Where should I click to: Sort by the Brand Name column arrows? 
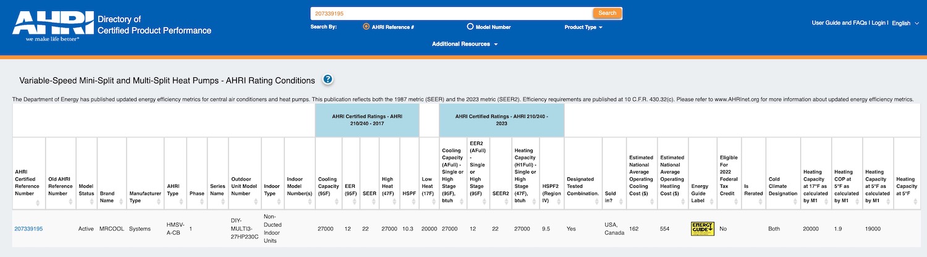pyautogui.click(x=122, y=202)
